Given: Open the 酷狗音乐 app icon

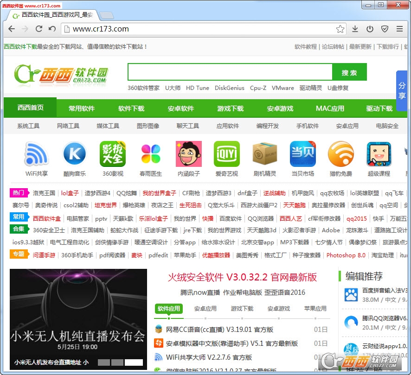Looking at the screenshot, I should point(75,154).
